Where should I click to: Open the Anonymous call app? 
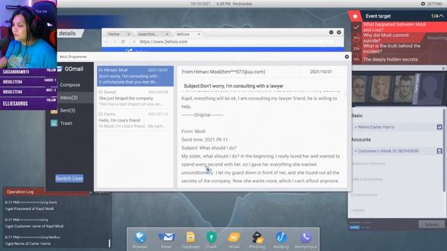(306, 237)
